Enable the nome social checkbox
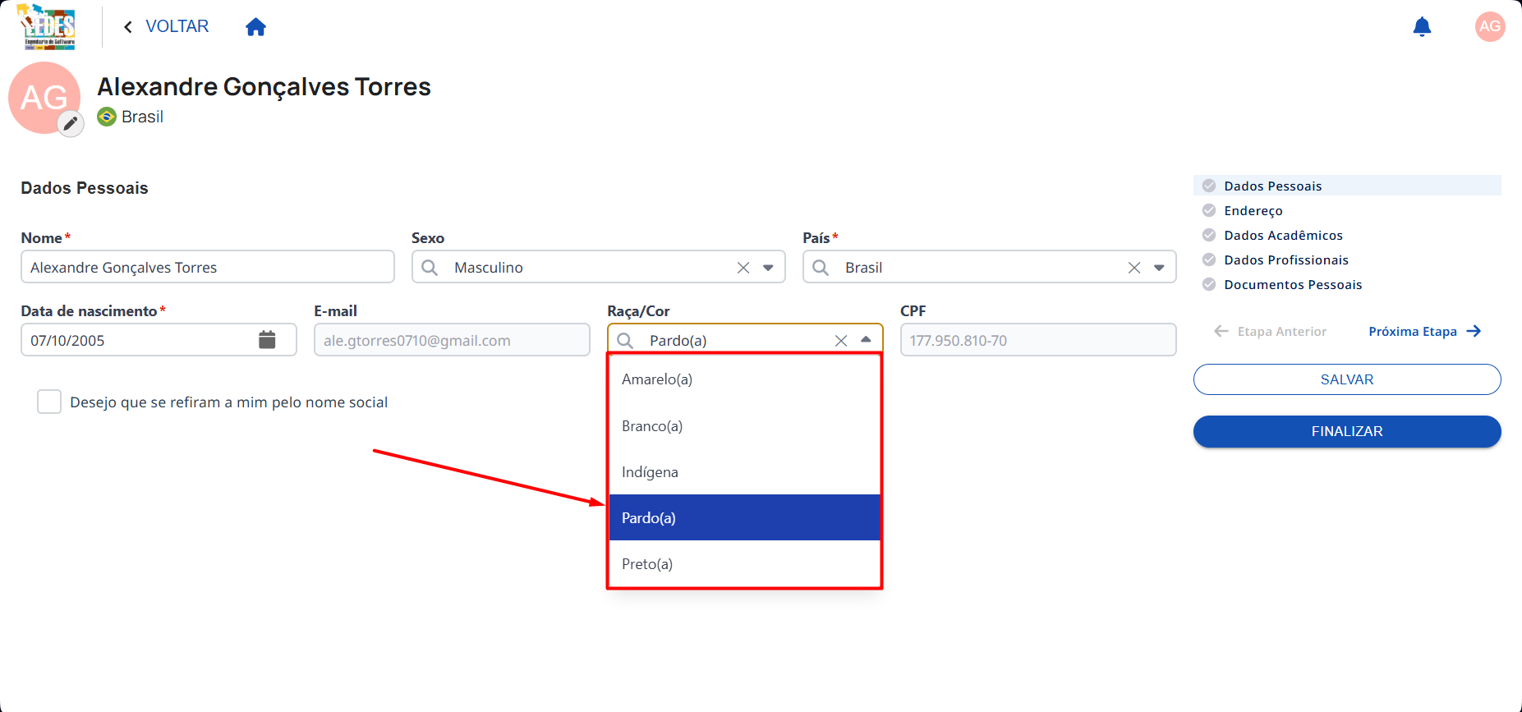Screen dimensions: 1522x712 click(x=49, y=402)
